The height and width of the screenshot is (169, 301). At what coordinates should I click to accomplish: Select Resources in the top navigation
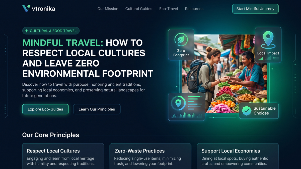(x=194, y=9)
